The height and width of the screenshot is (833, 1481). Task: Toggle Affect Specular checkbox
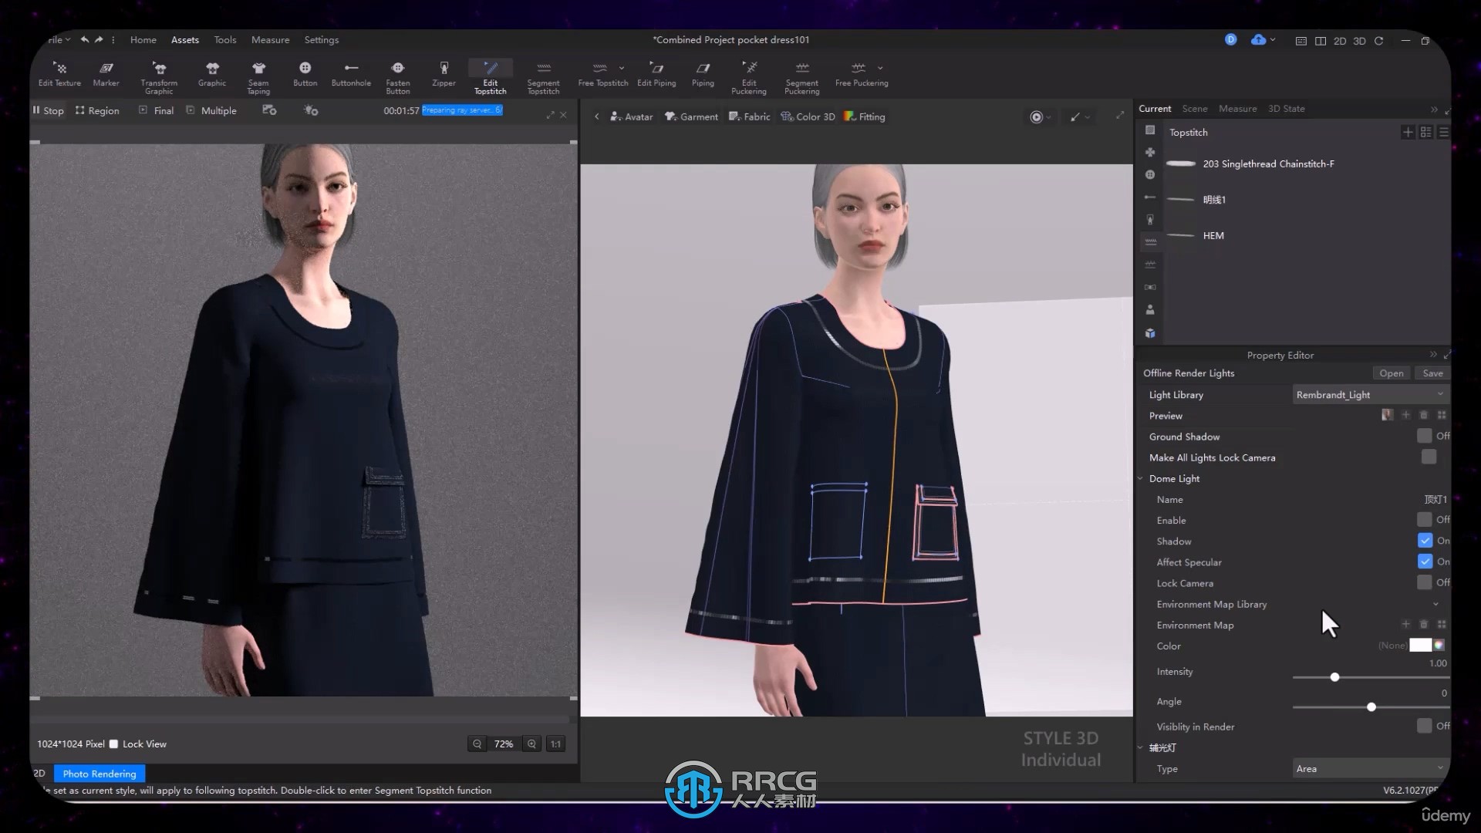click(x=1425, y=562)
